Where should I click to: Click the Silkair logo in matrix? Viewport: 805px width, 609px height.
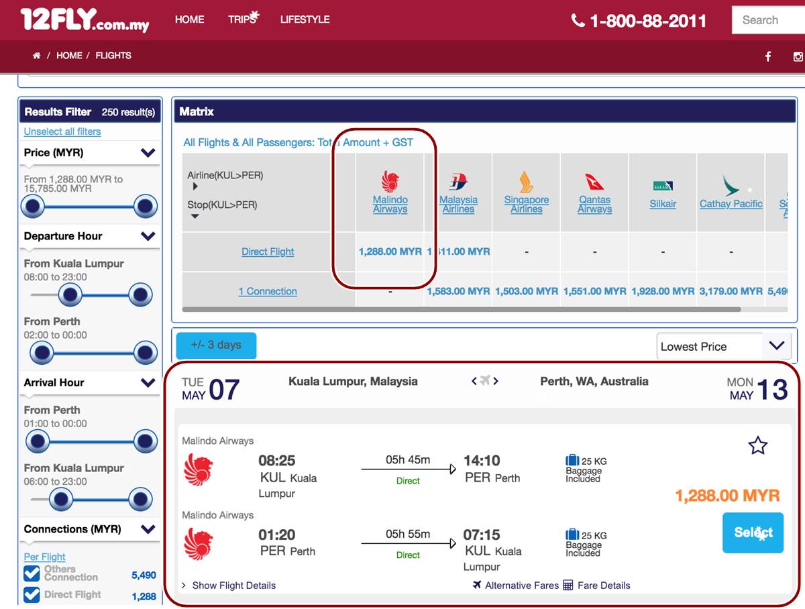(x=663, y=186)
